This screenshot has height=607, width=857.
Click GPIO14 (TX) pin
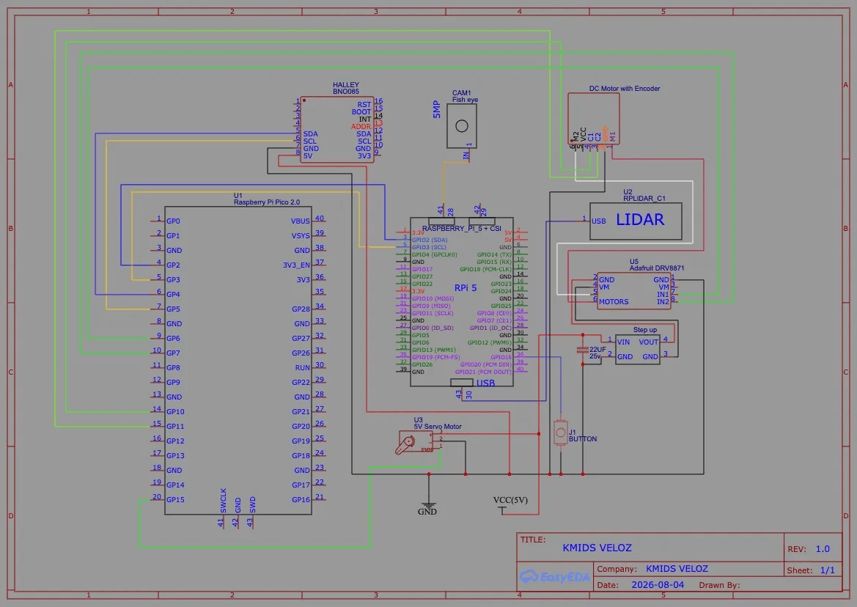[494, 254]
